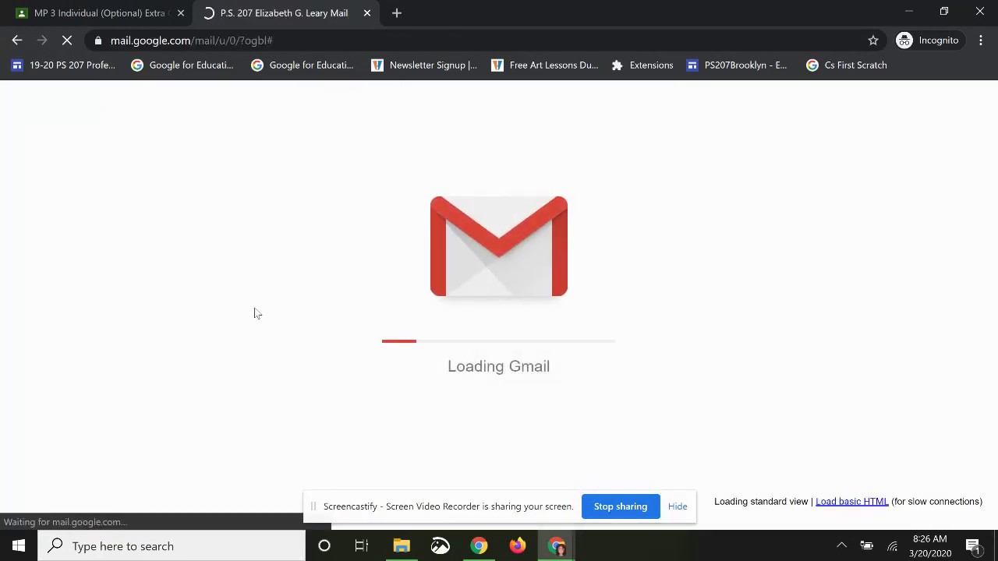Open the Extensions bookmark
998x561 pixels.
pos(642,65)
